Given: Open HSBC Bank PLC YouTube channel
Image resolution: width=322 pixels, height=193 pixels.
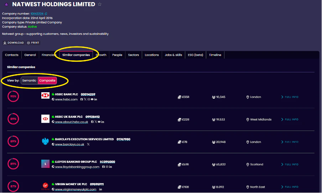Looking at the screenshot, I should pos(92,99).
